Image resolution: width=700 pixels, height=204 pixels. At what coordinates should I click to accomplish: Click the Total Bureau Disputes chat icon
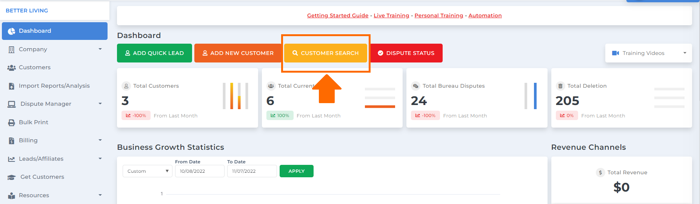[415, 86]
